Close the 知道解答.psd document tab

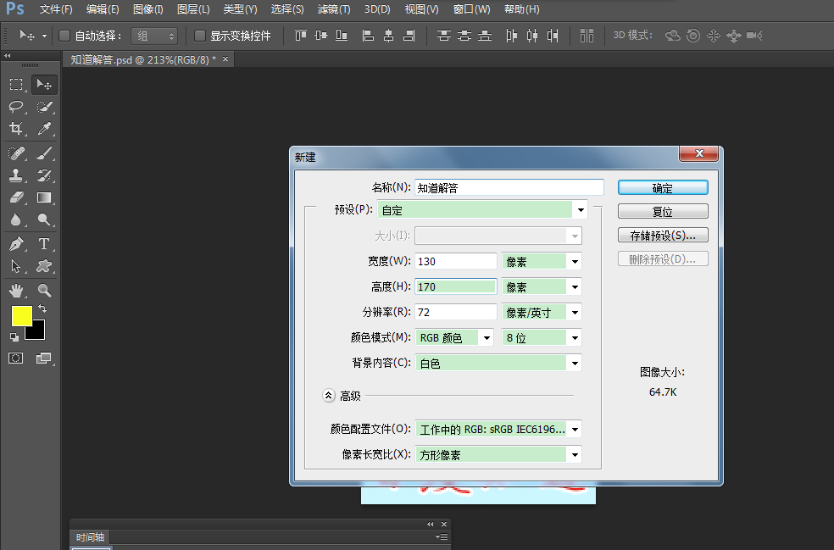click(225, 59)
